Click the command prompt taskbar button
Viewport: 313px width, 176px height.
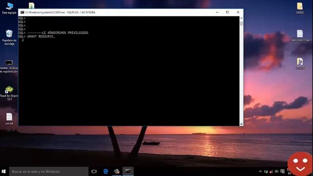pos(128,171)
